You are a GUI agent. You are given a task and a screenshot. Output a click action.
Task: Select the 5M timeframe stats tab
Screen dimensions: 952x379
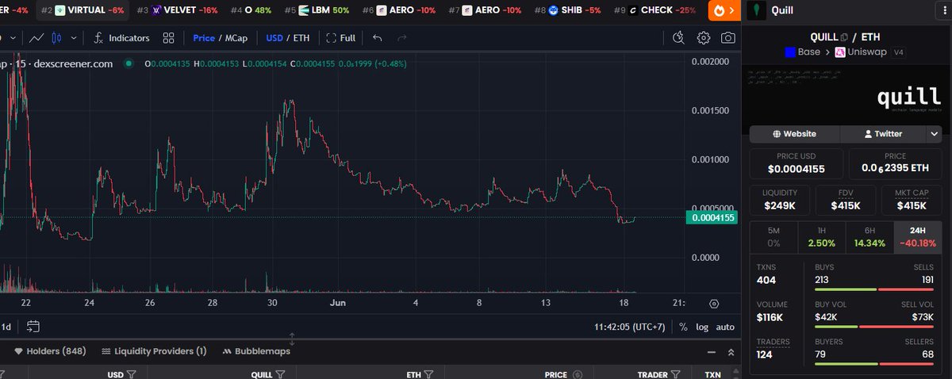[773, 237]
